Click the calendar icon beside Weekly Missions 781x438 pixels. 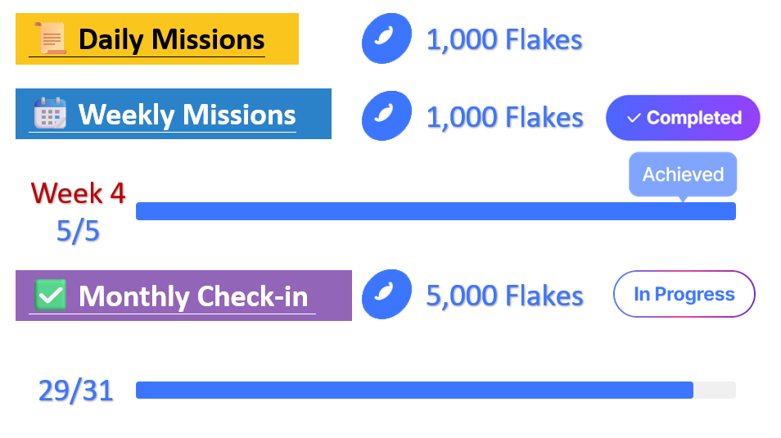[49, 113]
